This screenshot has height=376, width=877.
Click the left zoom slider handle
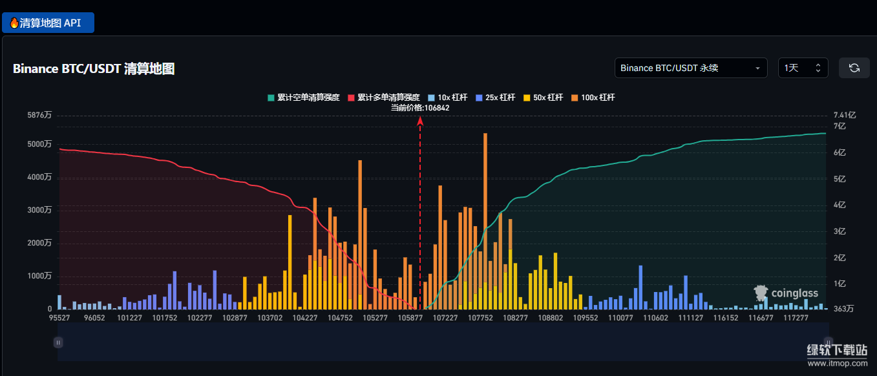pos(58,342)
